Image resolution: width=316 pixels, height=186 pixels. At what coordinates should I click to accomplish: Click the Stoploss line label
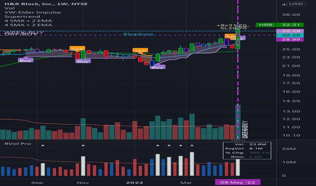pyautogui.click(x=138, y=34)
